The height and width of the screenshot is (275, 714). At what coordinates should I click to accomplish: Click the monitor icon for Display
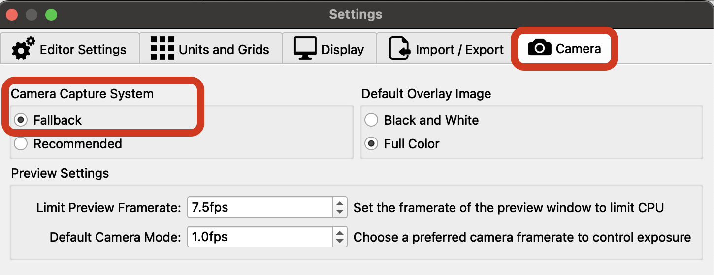[x=305, y=49]
